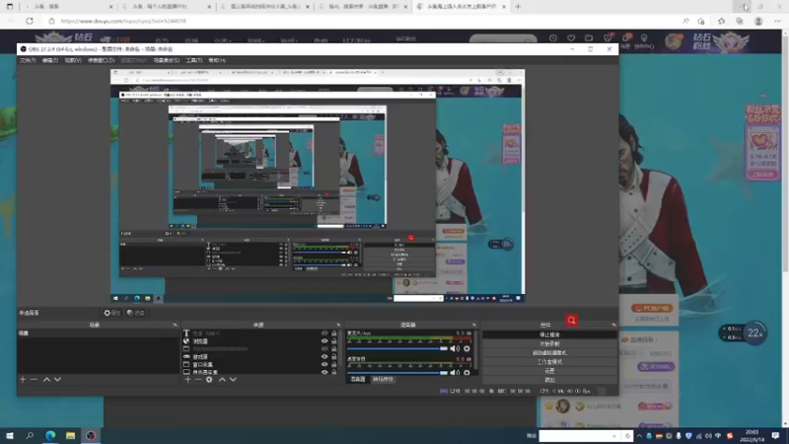This screenshot has height=444, width=789.
Task: Open the View menu in OBS
Action: (72, 60)
